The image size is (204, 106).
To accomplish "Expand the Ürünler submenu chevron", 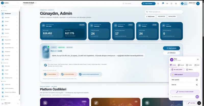I will [x=17, y=21].
